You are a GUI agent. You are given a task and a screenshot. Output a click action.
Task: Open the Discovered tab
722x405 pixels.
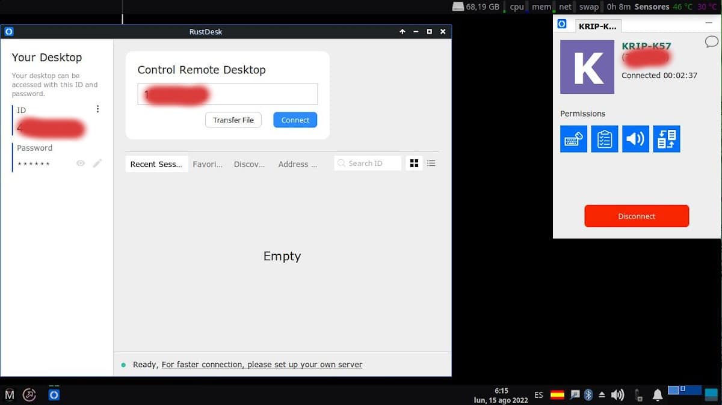[249, 164]
